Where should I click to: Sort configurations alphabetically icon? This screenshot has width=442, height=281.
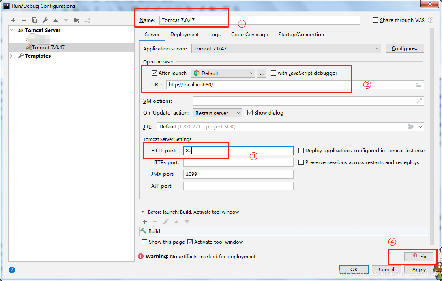pos(87,20)
